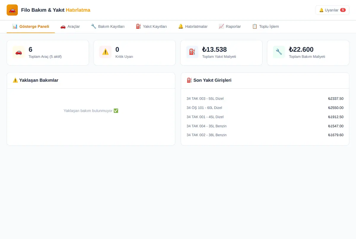Switch to the Gösterge Paneli tab
Image resolution: width=356 pixels, height=239 pixels.
[x=31, y=26]
